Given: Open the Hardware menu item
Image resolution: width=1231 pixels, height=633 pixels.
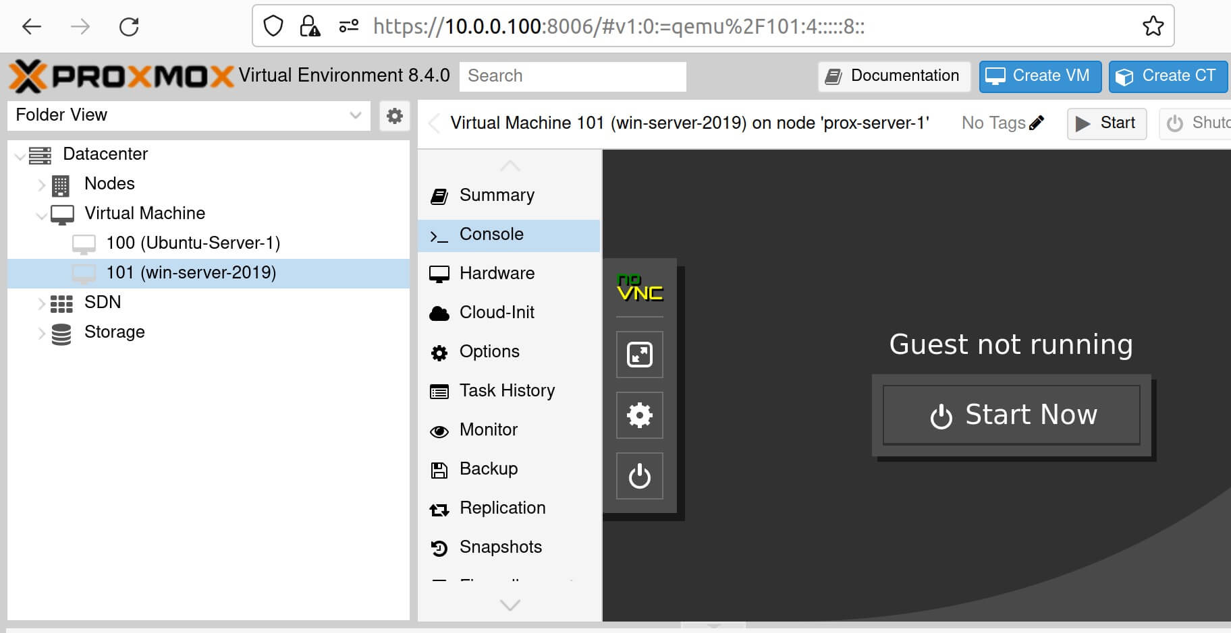Looking at the screenshot, I should tap(509, 274).
